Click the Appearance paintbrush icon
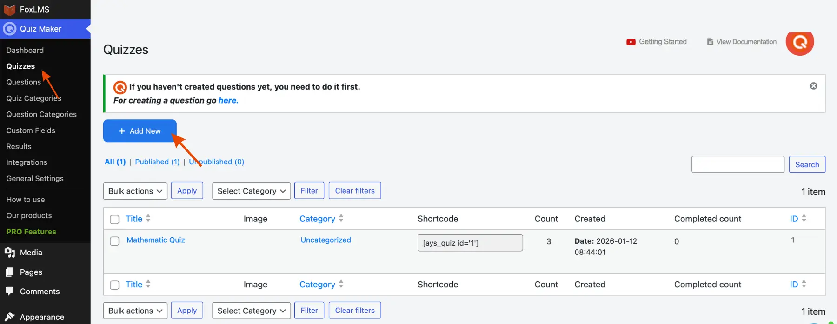The image size is (837, 324). [x=10, y=317]
